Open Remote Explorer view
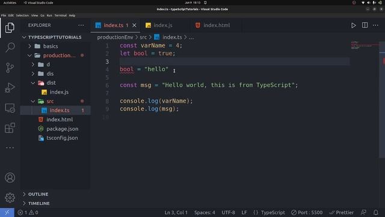The height and width of the screenshot is (217, 385). (x=10, y=108)
